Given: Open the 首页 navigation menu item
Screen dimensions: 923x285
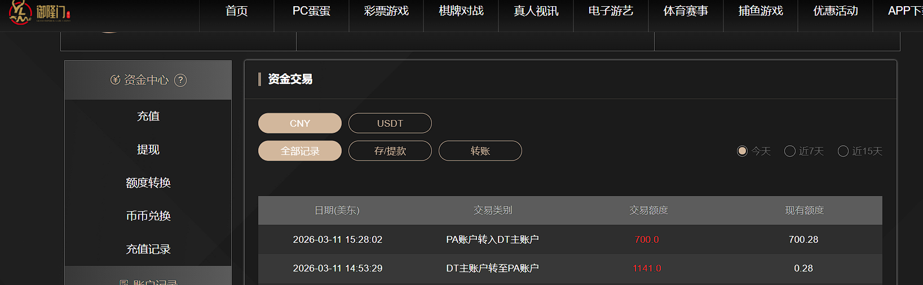Looking at the screenshot, I should click(x=236, y=11).
